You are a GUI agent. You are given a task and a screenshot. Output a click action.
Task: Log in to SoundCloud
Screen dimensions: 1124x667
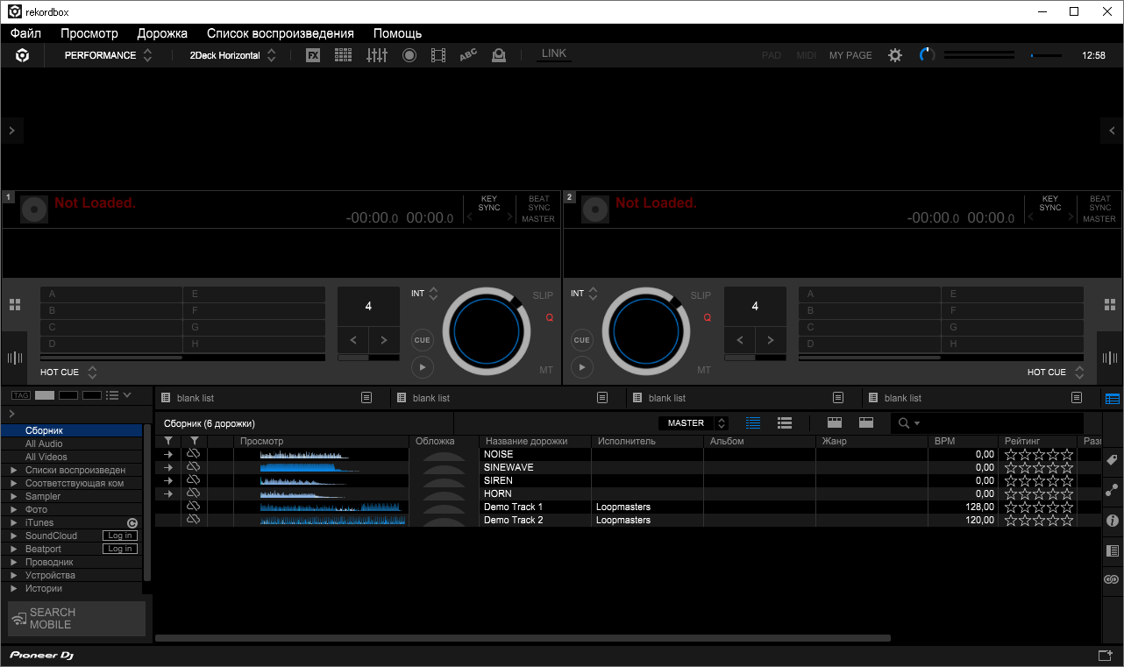[x=119, y=535]
